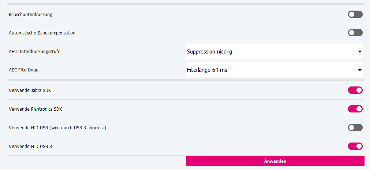The height and width of the screenshot is (170, 370).
Task: Click the Verwende Jabra SDK label
Action: [30, 90]
